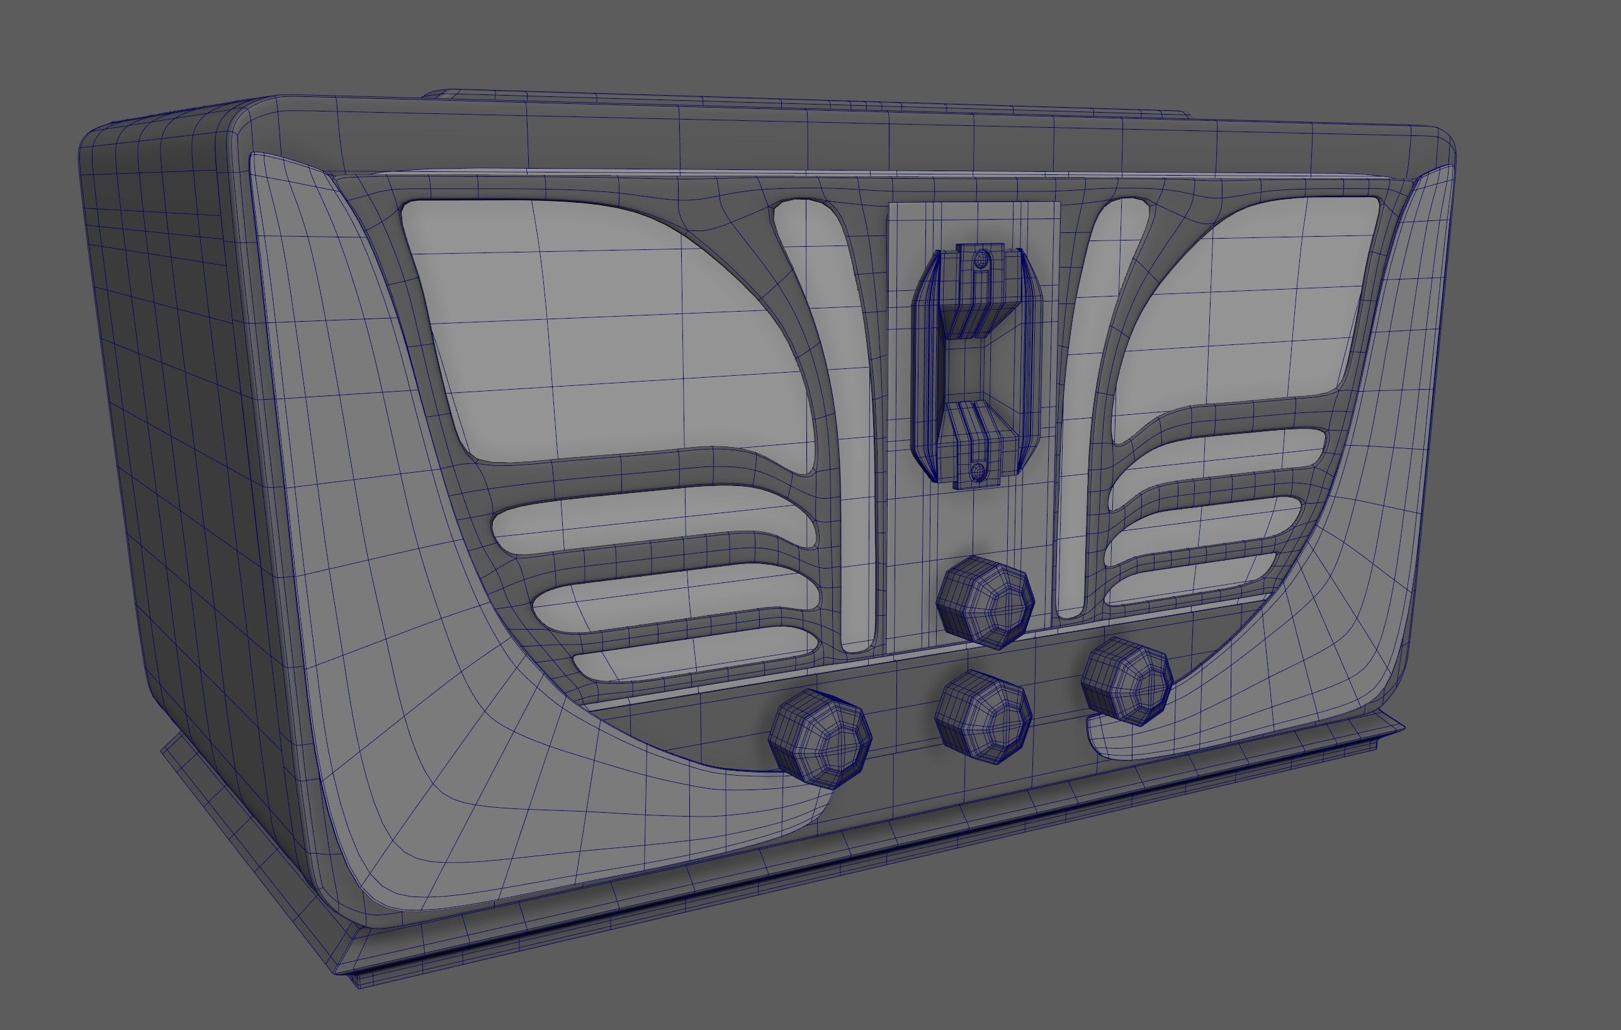1621x1030 pixels.
Task: Click the bottom screw on the dial housing
Action: [979, 470]
